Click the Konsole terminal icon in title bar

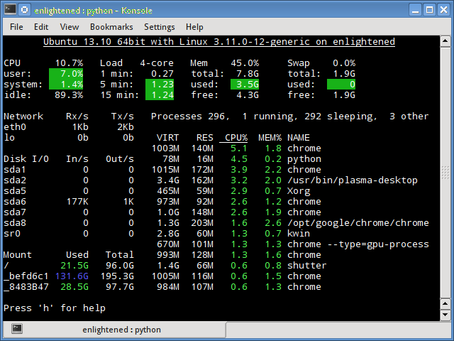[10, 10]
